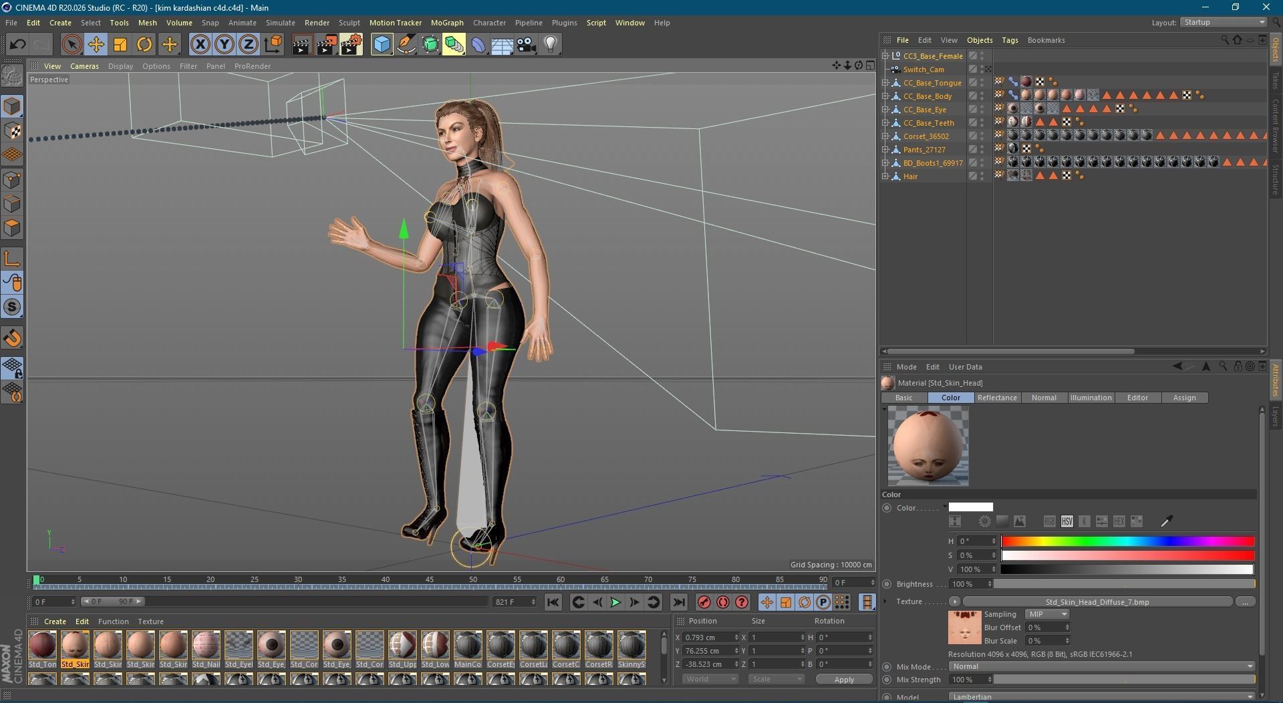Toggle Z axis lock

(x=248, y=45)
